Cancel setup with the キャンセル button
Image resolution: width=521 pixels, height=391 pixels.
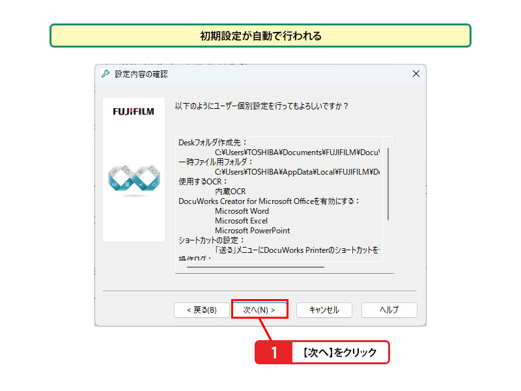(x=324, y=310)
